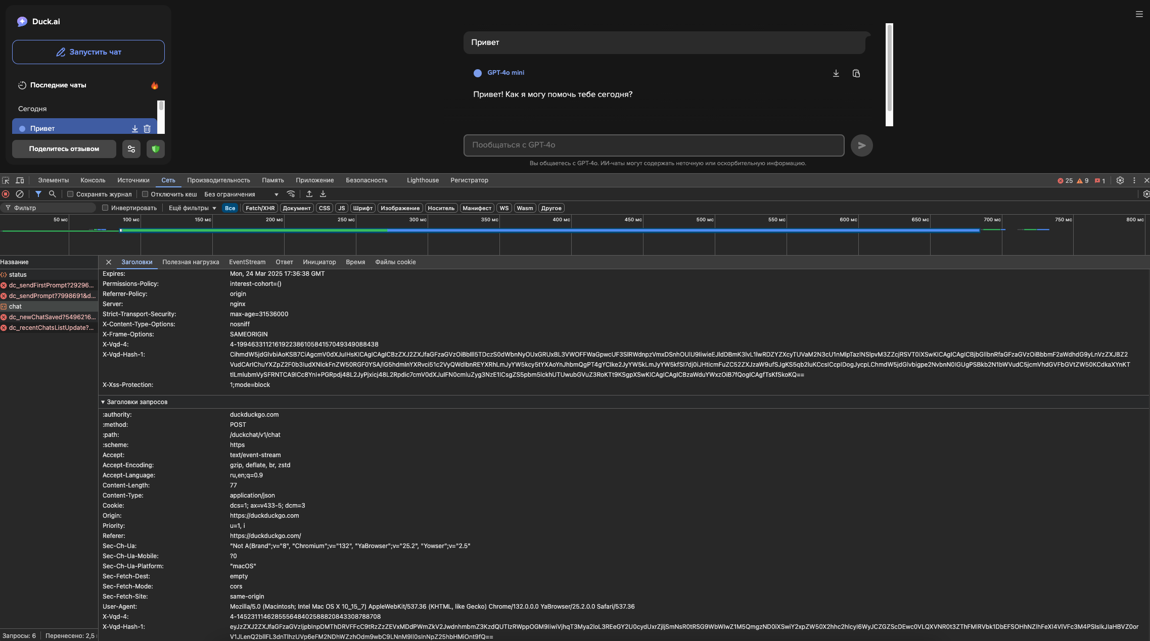Open the Источники tab
Viewport: 1150px width, 641px height.
133,180
